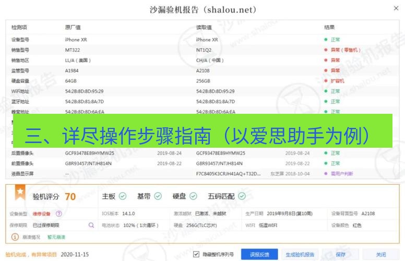Click the red status dot in 硬盘容量 row
This screenshot has height=261, width=405.
pos(326,81)
